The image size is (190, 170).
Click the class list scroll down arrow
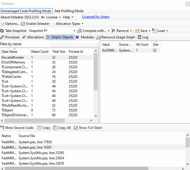pyautogui.click(x=96, y=116)
